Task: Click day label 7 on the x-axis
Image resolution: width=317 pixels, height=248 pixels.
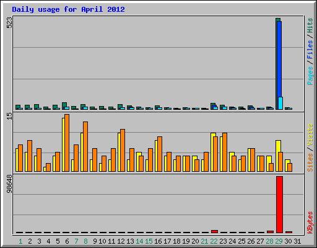Action: point(76,241)
